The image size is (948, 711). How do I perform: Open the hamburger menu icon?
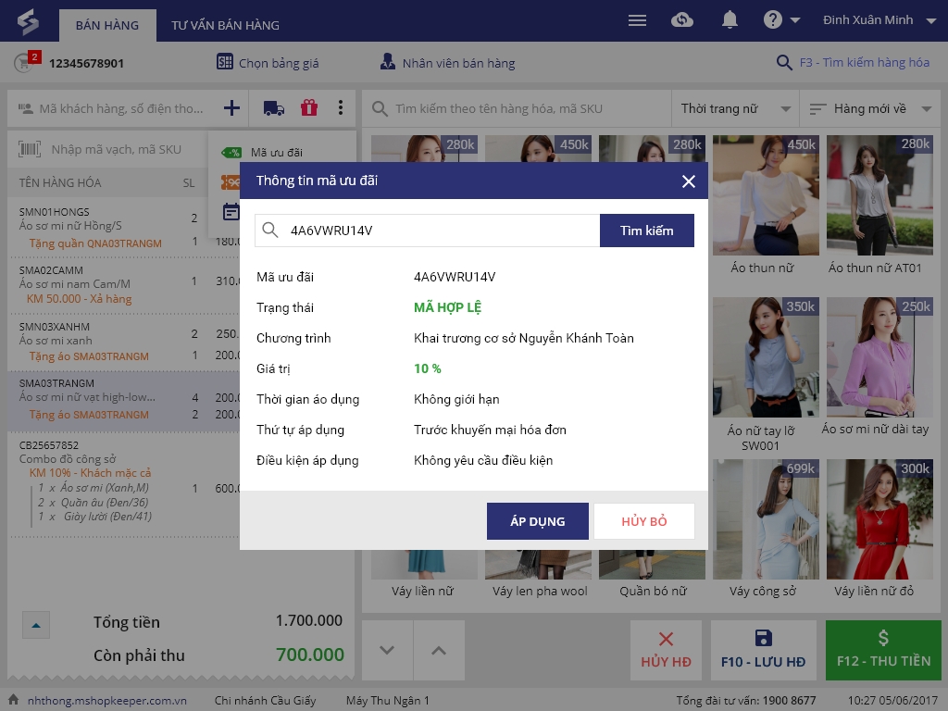point(637,20)
